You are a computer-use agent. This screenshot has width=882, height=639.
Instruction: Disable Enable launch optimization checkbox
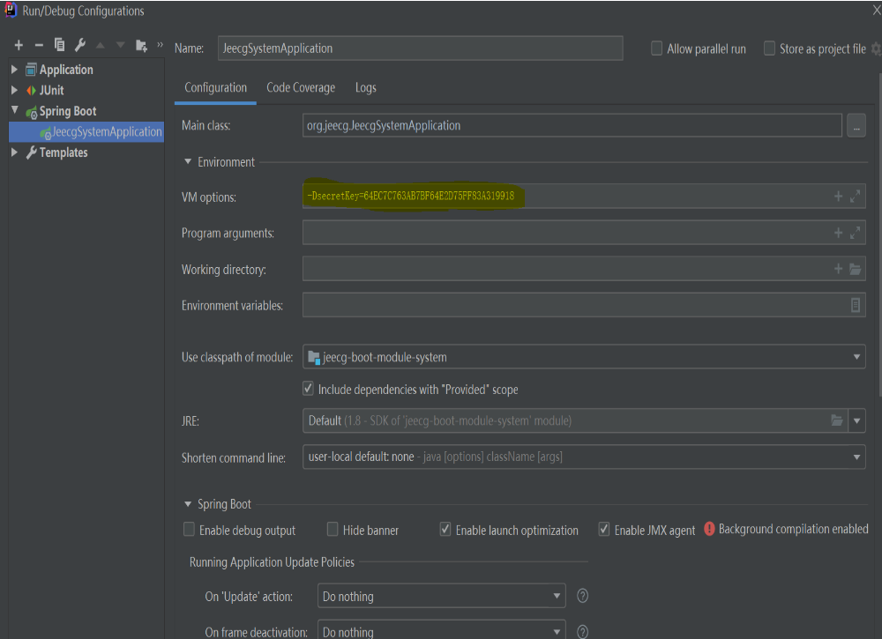[x=445, y=530]
